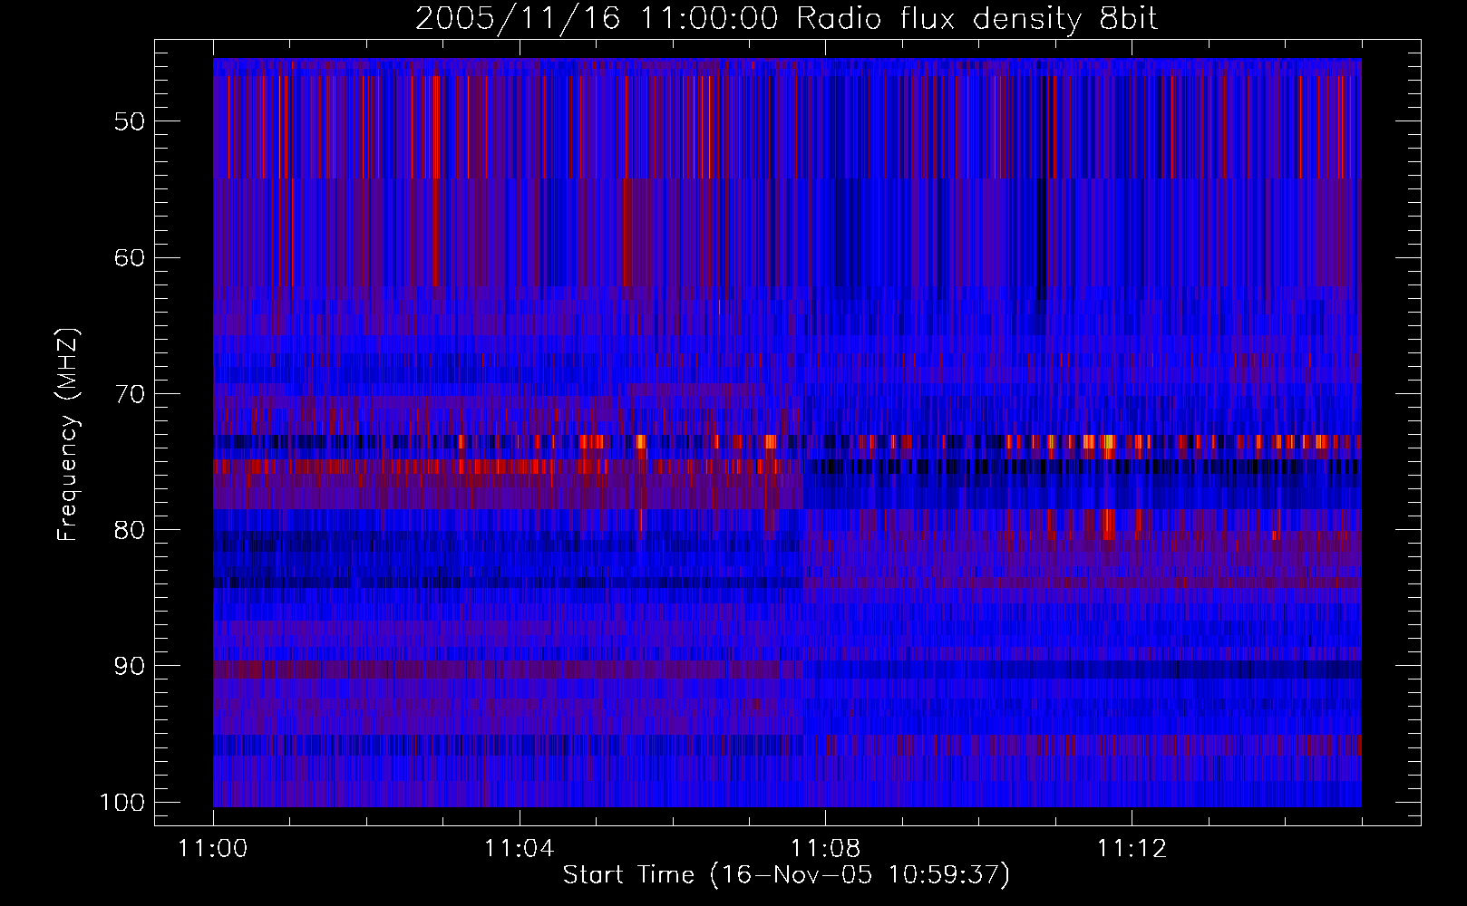Click the plot title '2005/11/16 11:00:00 Radio flux density 8bit'
The height and width of the screenshot is (906, 1467).
pos(786,19)
